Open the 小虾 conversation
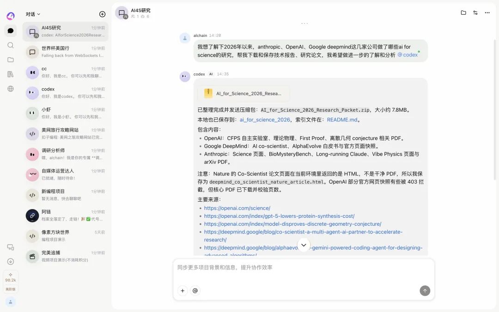Screen dimensions: 499x312 tap(65, 113)
